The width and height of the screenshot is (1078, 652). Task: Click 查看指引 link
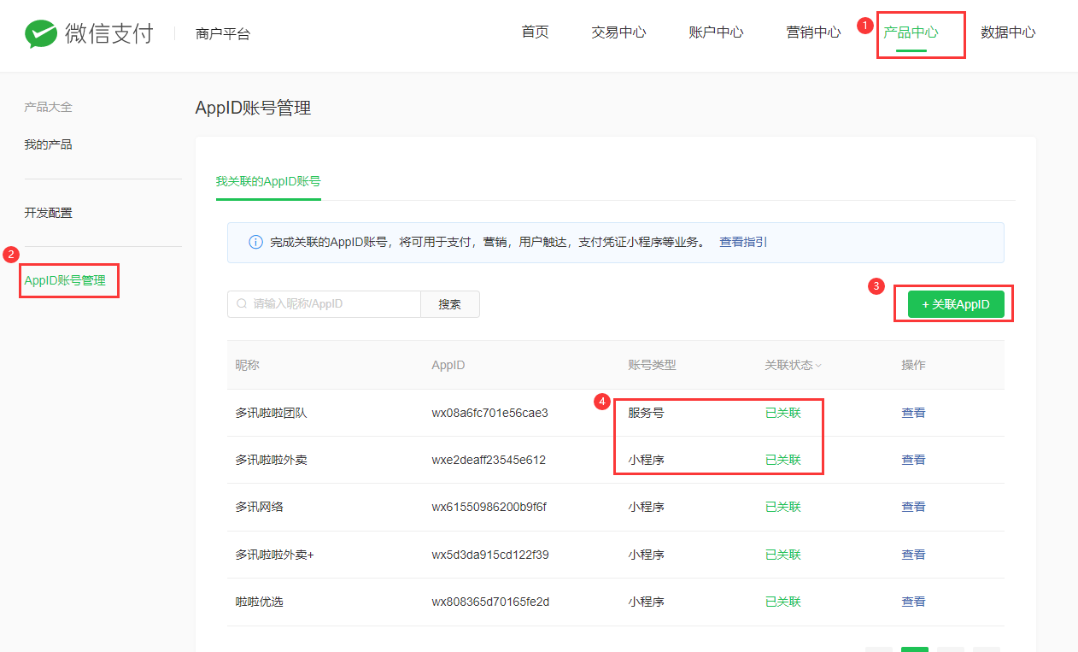(x=743, y=242)
